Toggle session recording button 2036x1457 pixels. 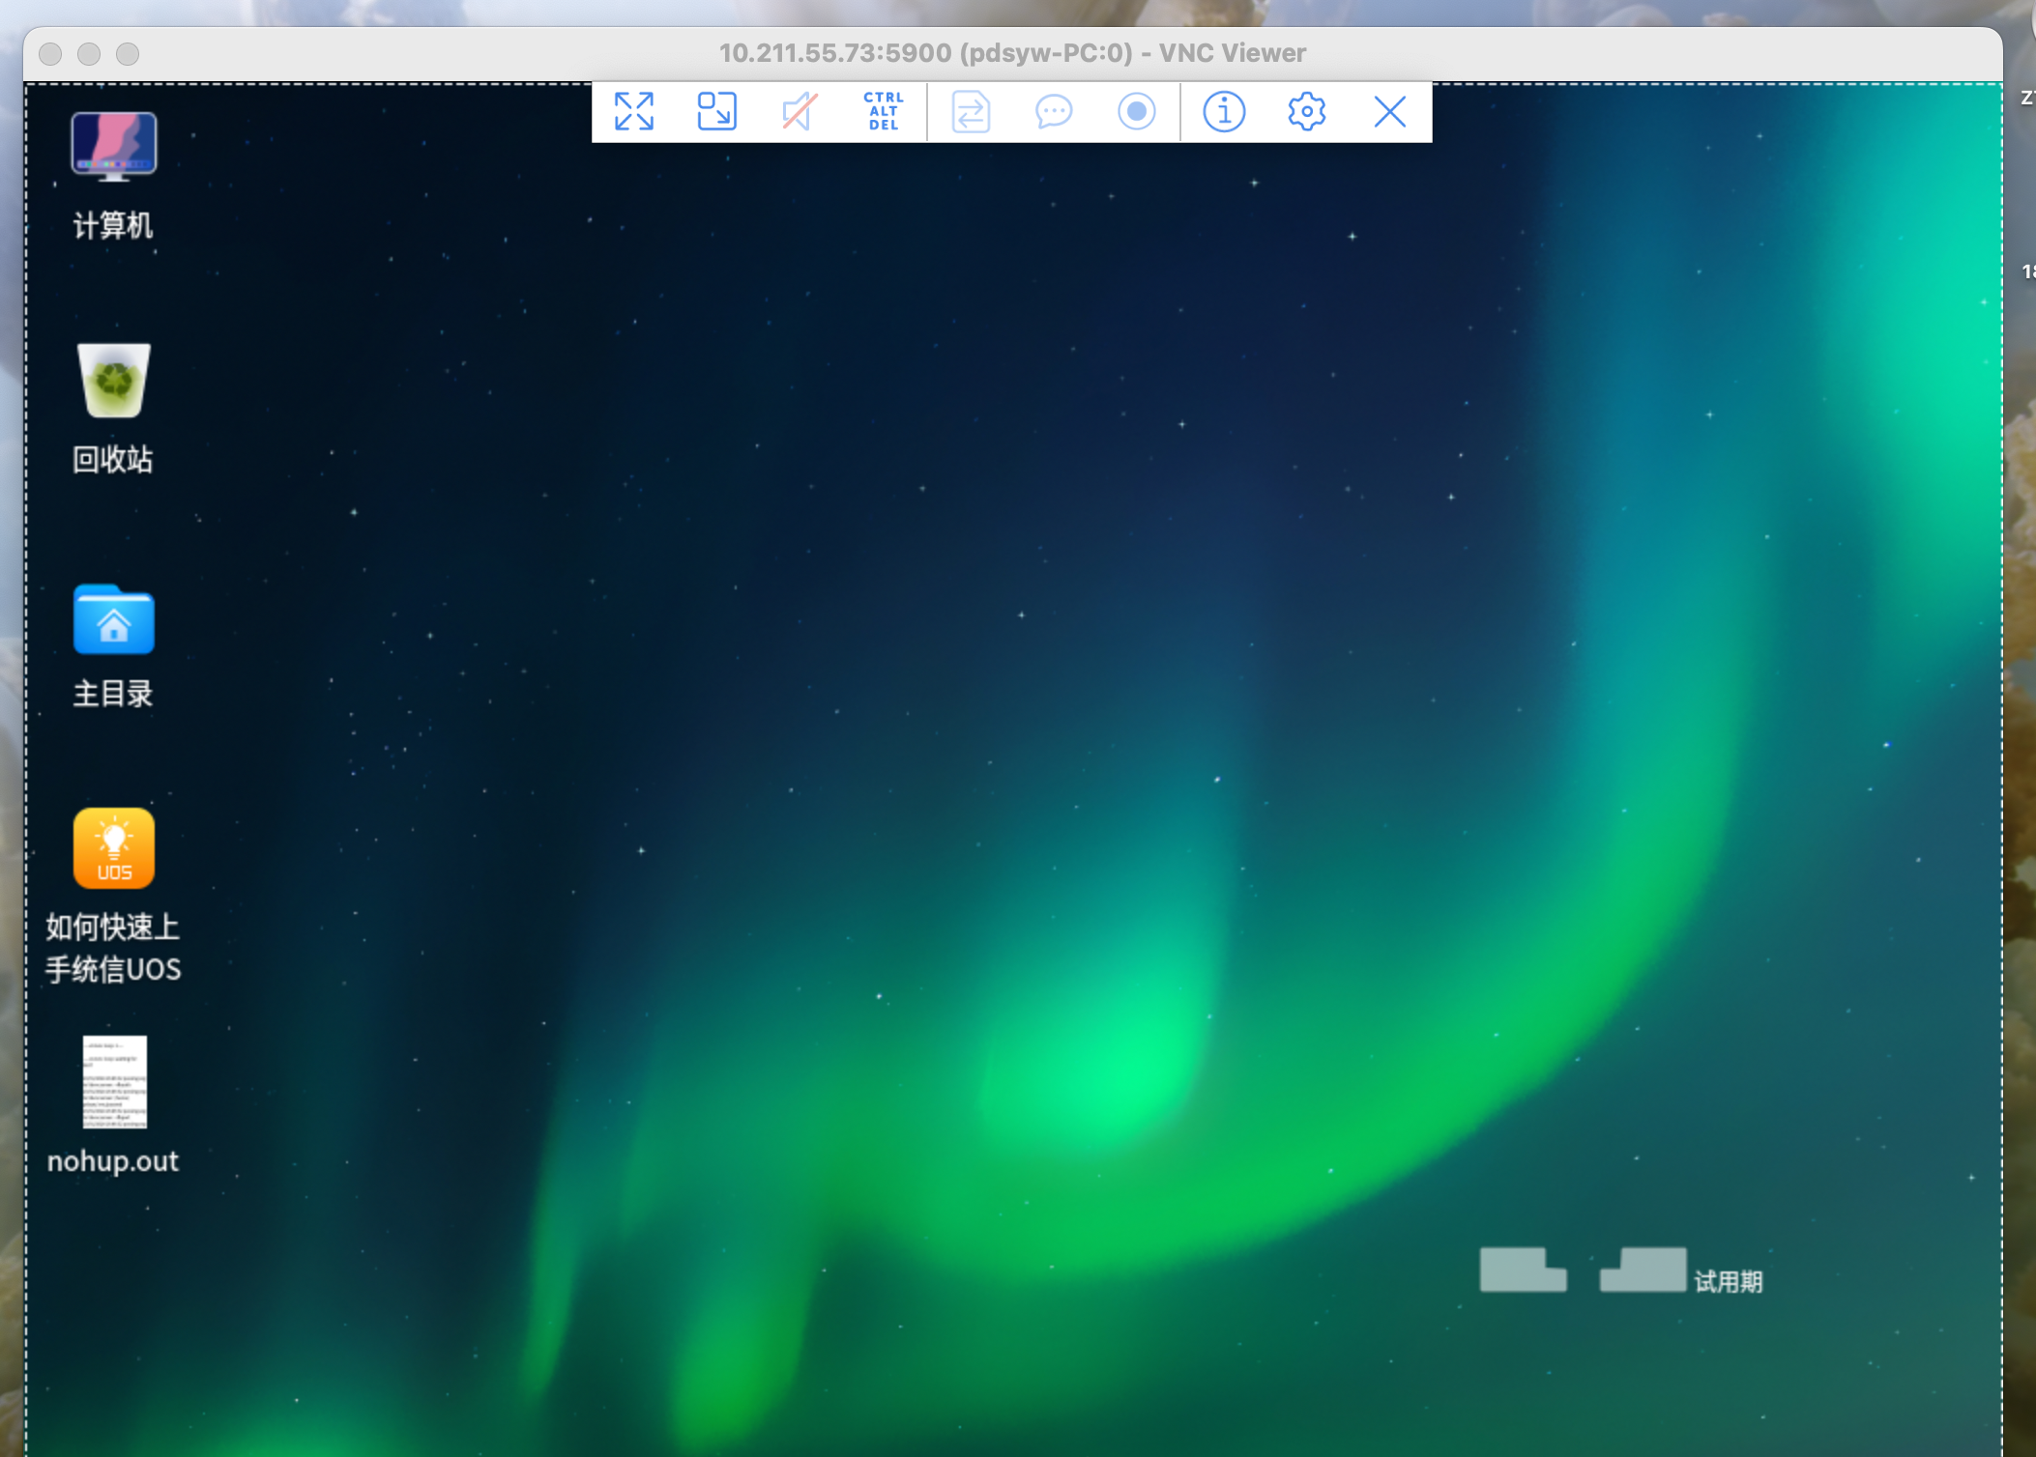(x=1136, y=112)
